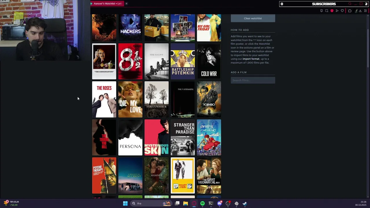This screenshot has width=370, height=208.
Task: Click the pin tab icon in Opera toolbar
Action: (321, 11)
